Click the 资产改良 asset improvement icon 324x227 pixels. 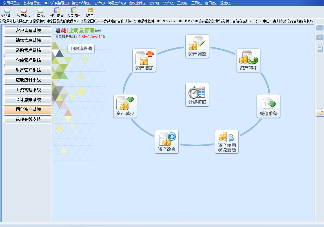click(x=167, y=142)
